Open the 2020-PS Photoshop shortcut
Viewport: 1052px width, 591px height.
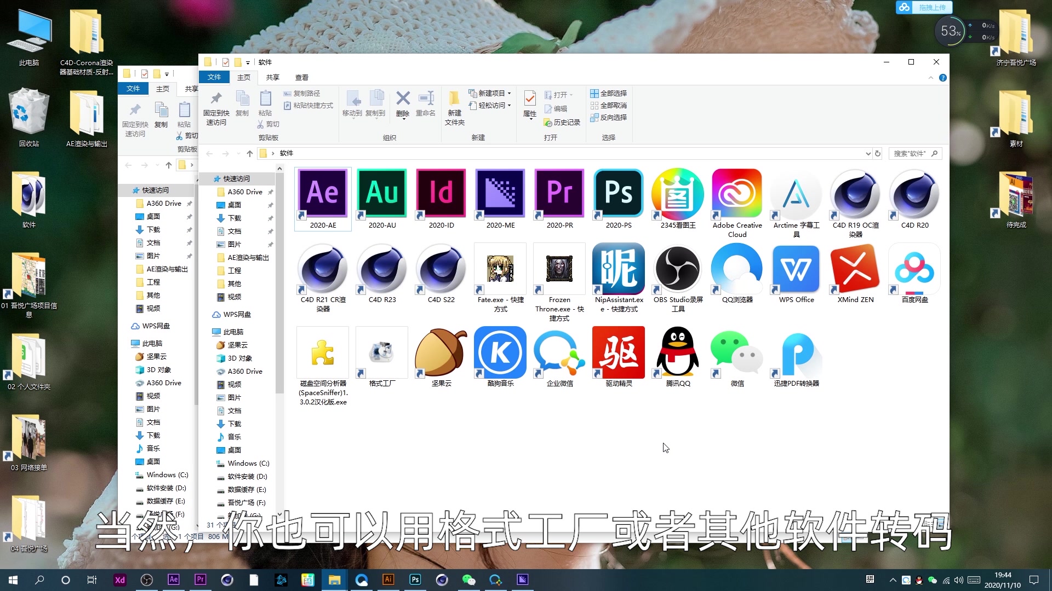pyautogui.click(x=619, y=199)
